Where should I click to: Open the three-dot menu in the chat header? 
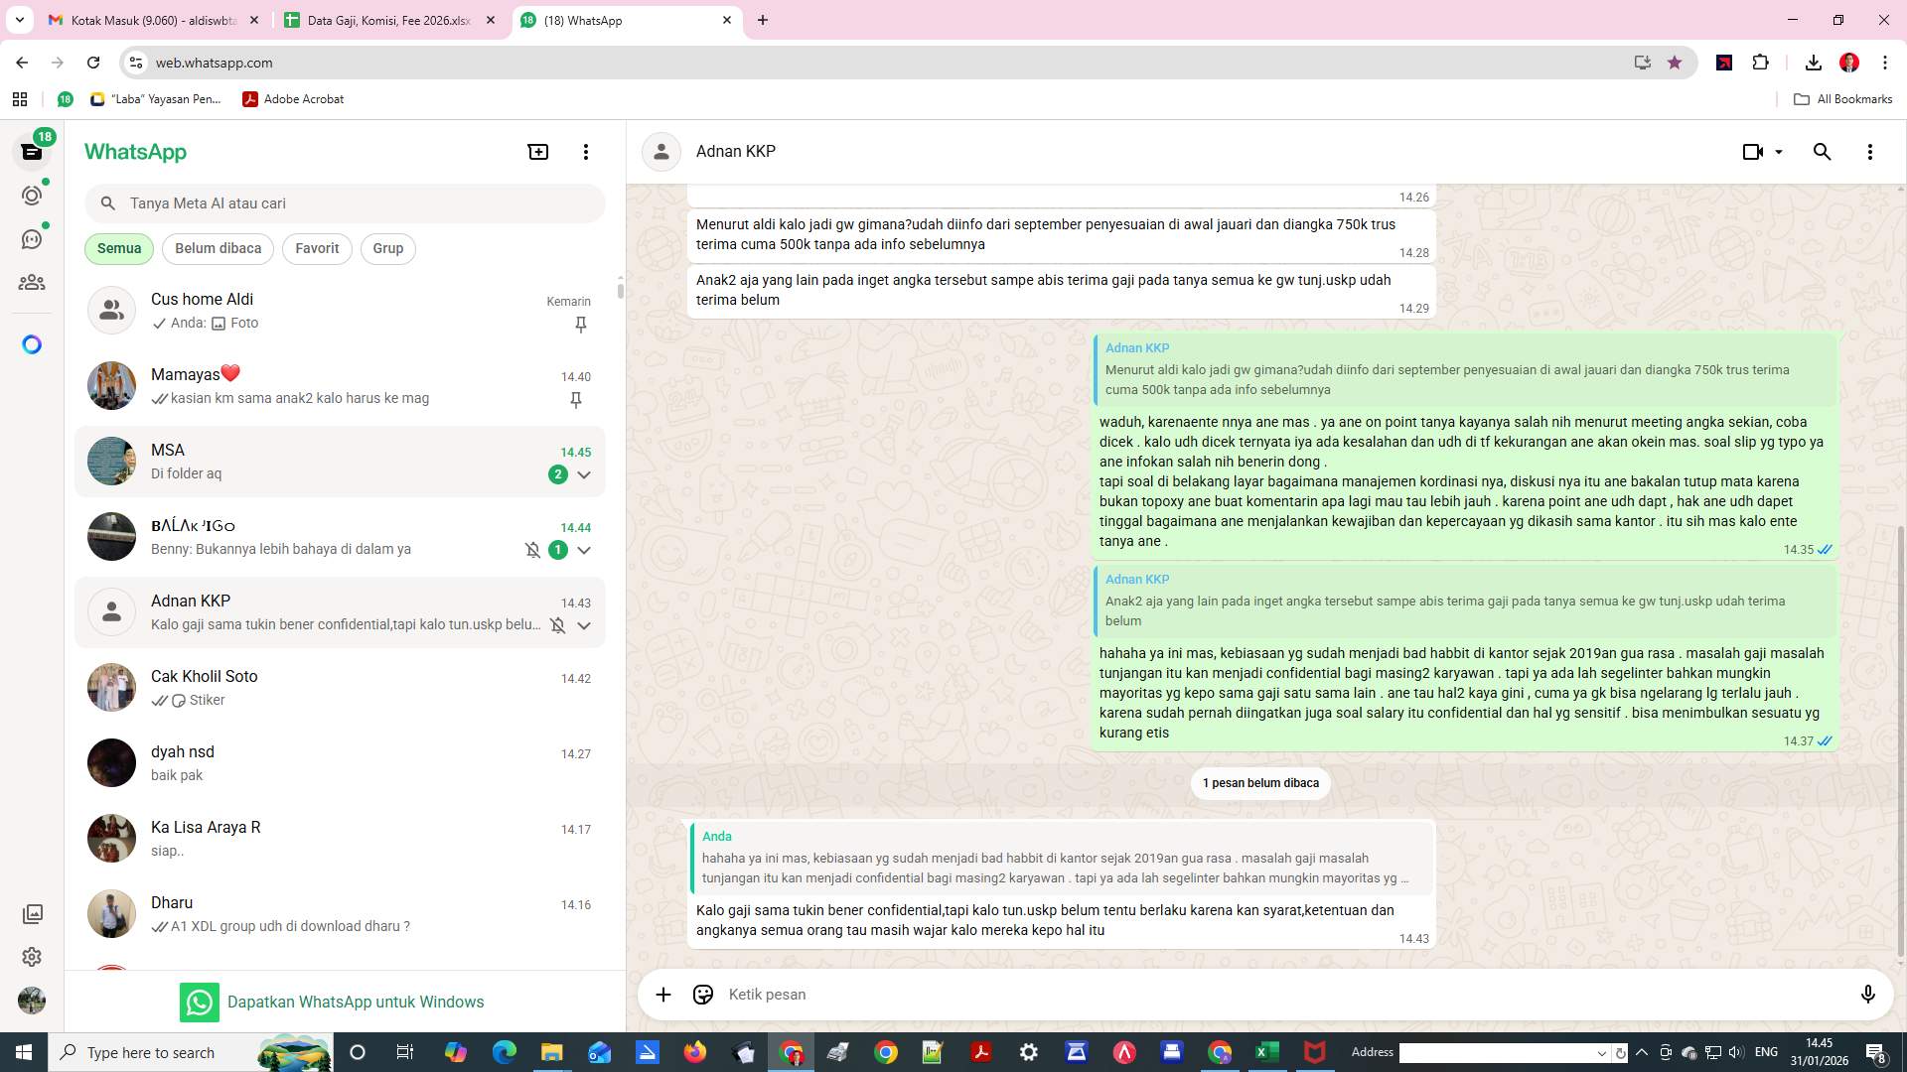(x=1870, y=151)
